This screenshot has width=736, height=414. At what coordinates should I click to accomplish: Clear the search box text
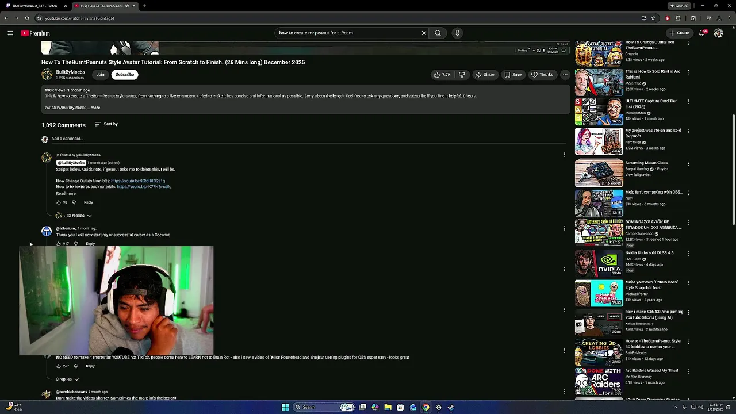click(424, 33)
